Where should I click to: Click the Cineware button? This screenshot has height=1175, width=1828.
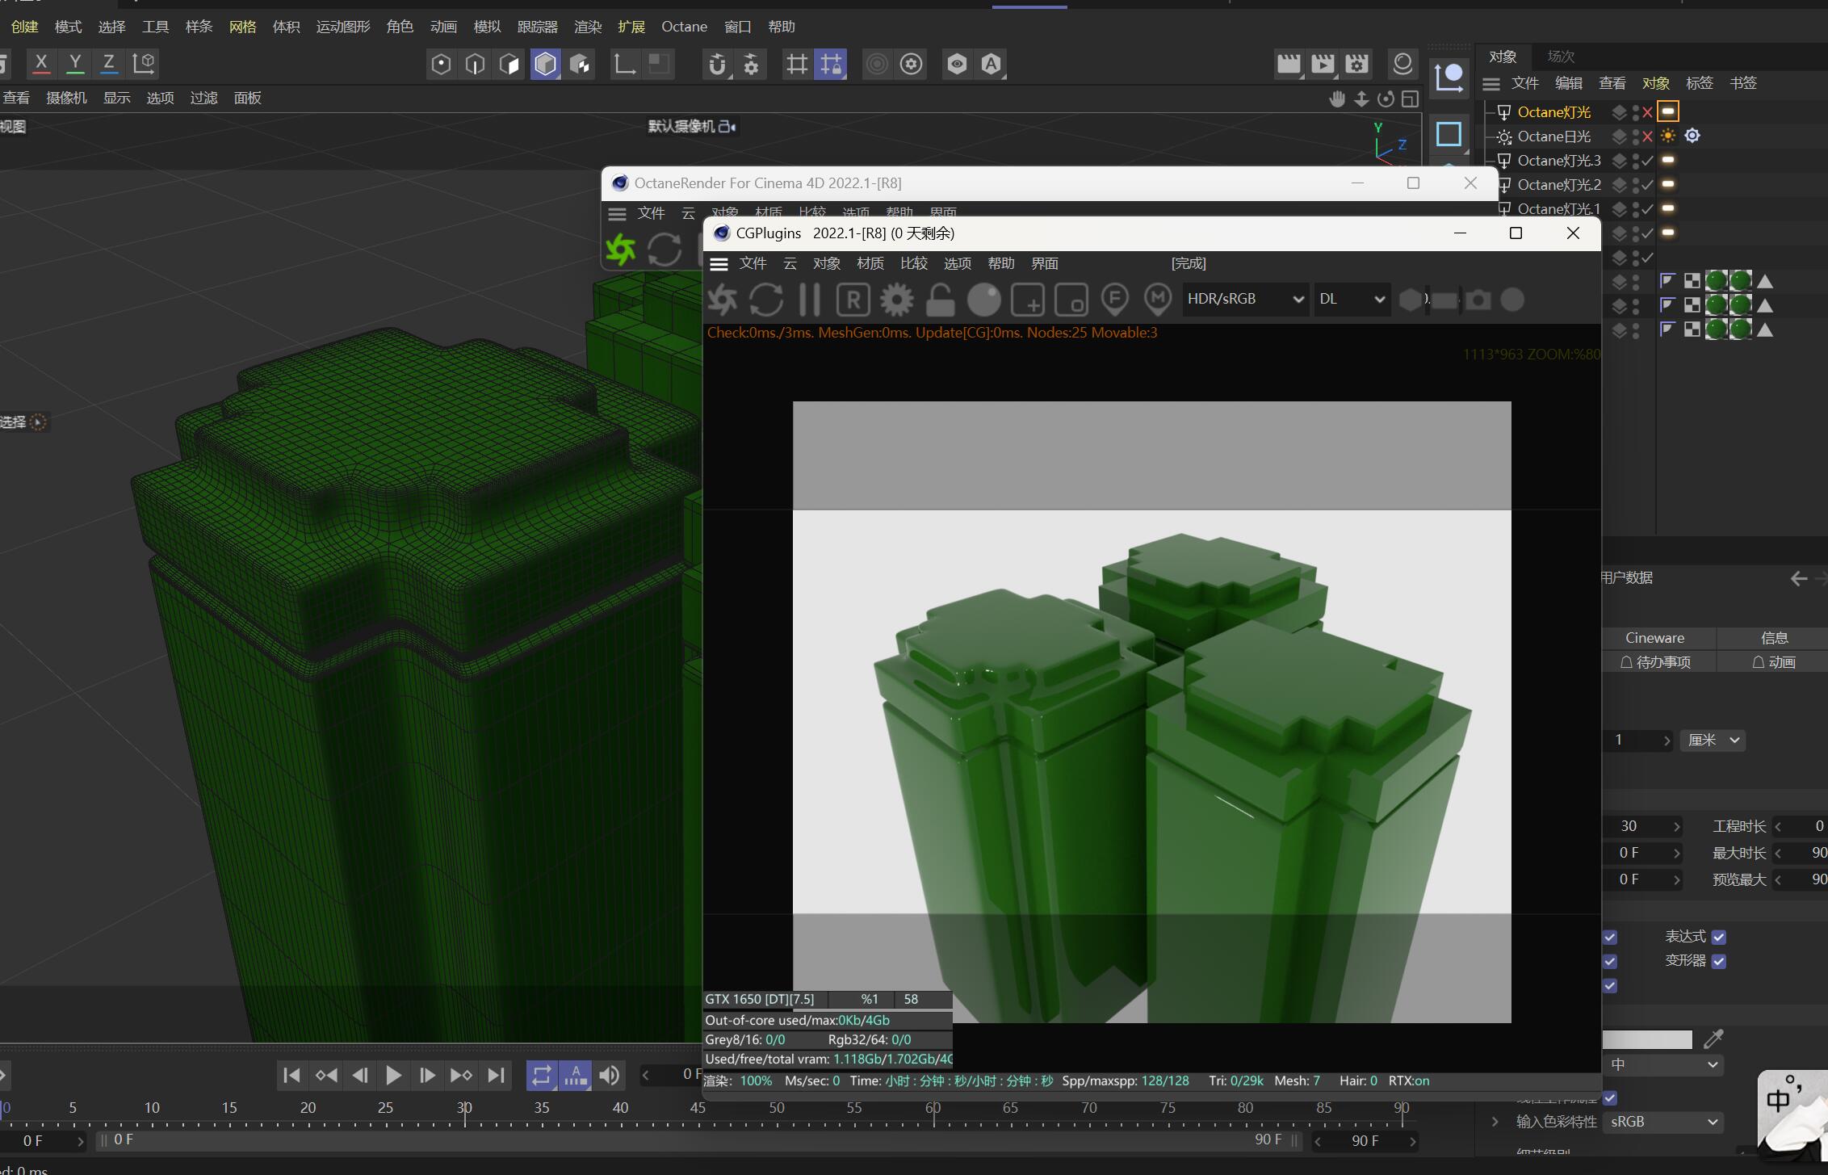1654,638
